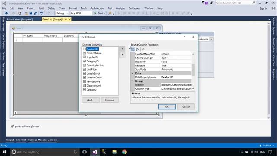The image size is (277, 156).
Task: Click the Find in Files toolbar icon
Action: [x=110, y=13]
